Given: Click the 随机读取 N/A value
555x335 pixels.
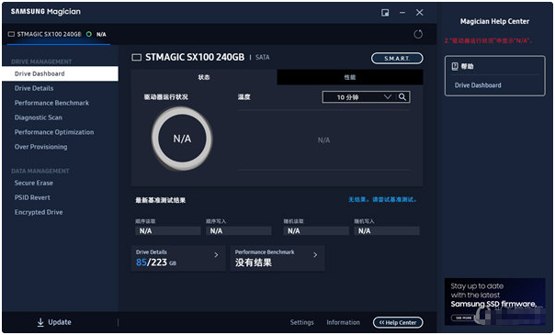Looking at the screenshot, I should (316, 230).
